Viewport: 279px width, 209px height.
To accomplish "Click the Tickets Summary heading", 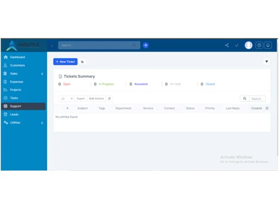I will 79,76.
